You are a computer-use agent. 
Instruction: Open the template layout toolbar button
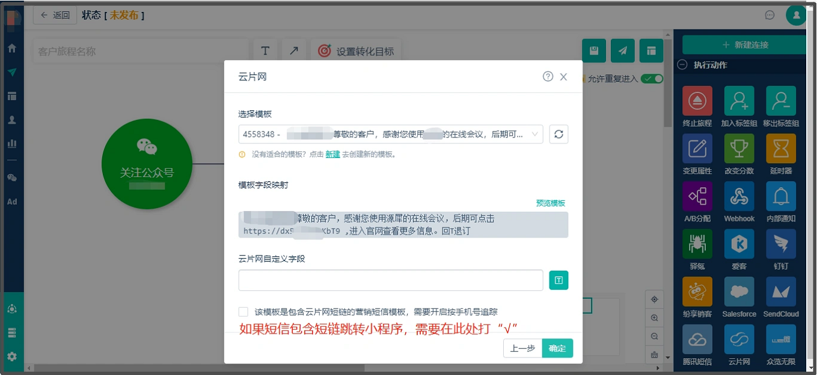coord(652,51)
